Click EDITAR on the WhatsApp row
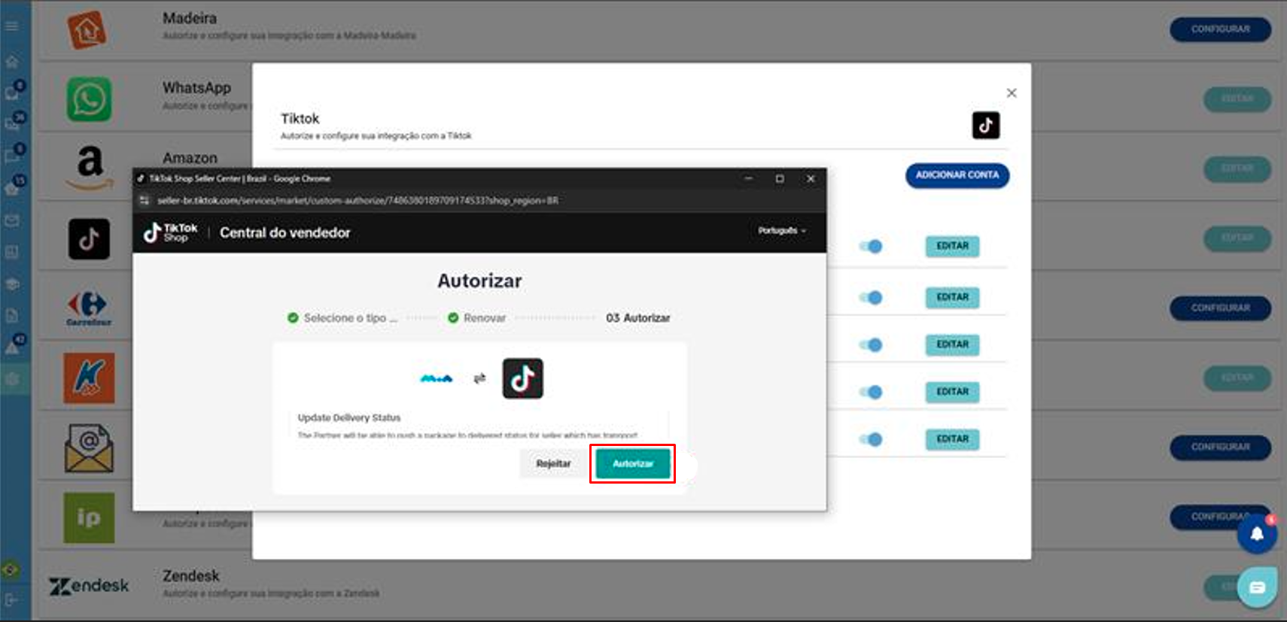 click(x=1237, y=99)
